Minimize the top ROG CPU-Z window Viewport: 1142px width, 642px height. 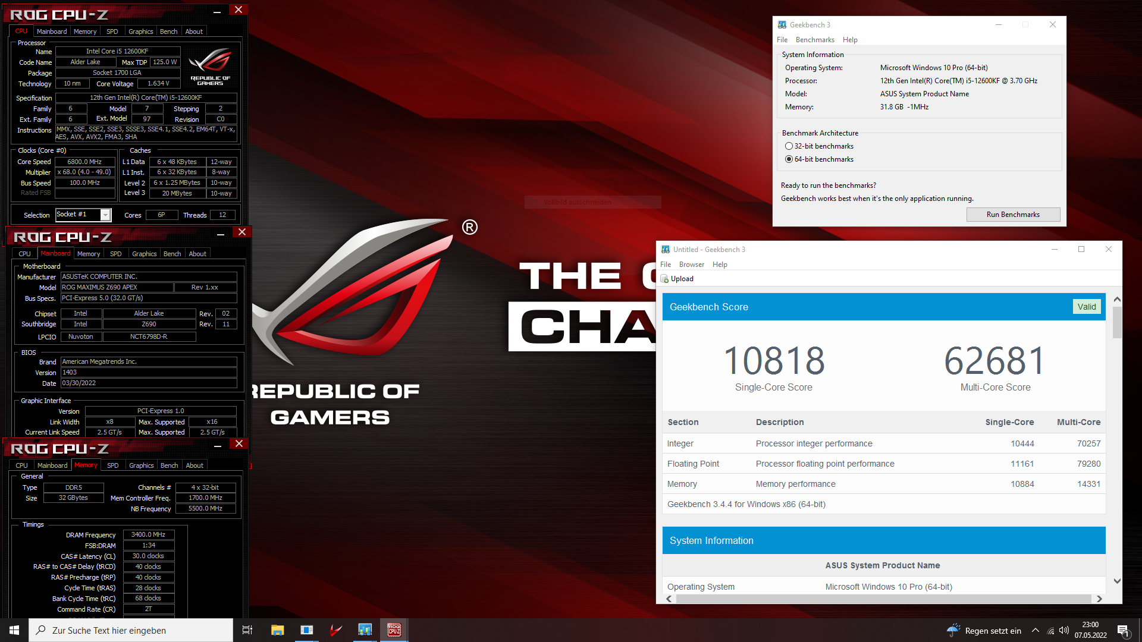217,11
